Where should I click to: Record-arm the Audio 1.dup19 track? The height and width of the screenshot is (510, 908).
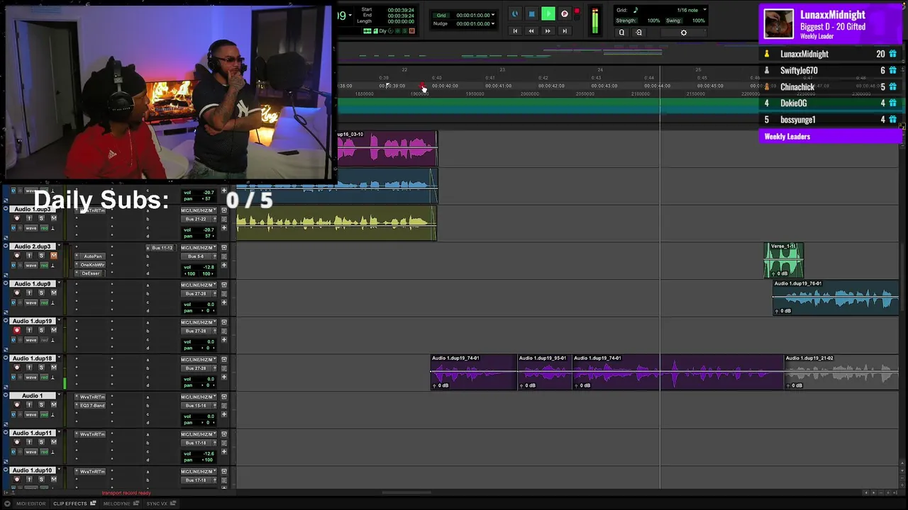(x=17, y=330)
